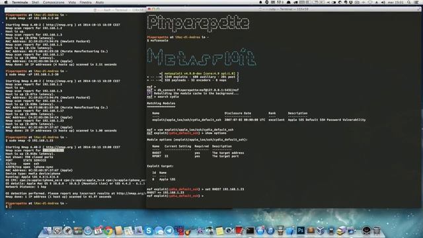Click 'set RHOST 192.168.1.23' command text
This screenshot has height=238, width=423.
coord(224,189)
